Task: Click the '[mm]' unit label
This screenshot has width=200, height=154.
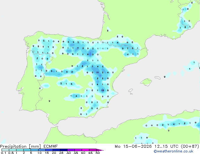Action: tap(35, 146)
